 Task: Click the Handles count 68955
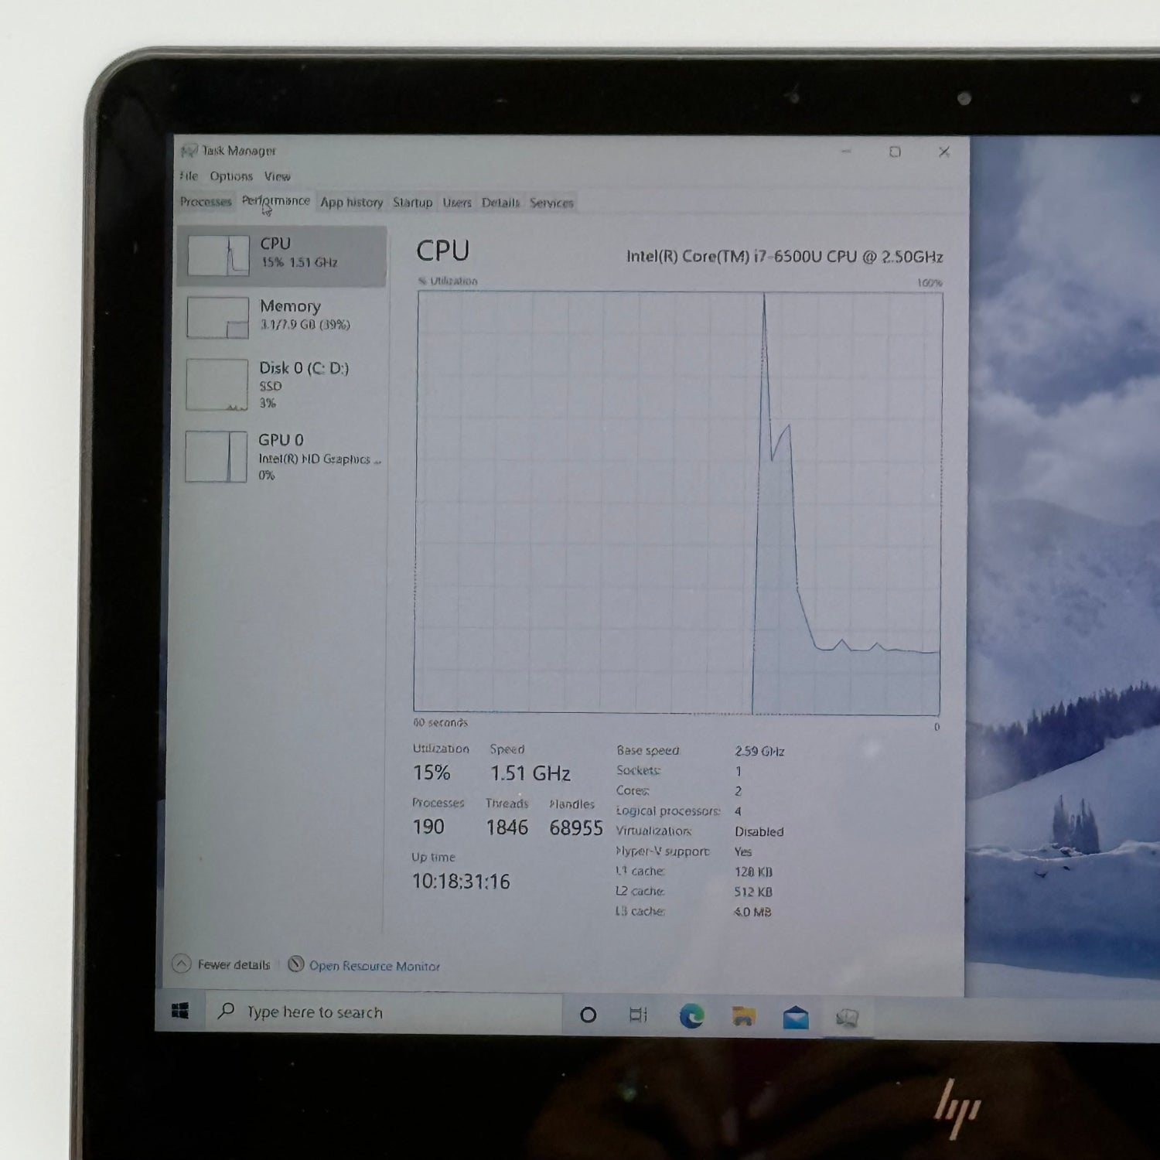[x=576, y=828]
